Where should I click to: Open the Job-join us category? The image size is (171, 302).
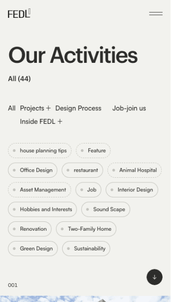coord(129,108)
